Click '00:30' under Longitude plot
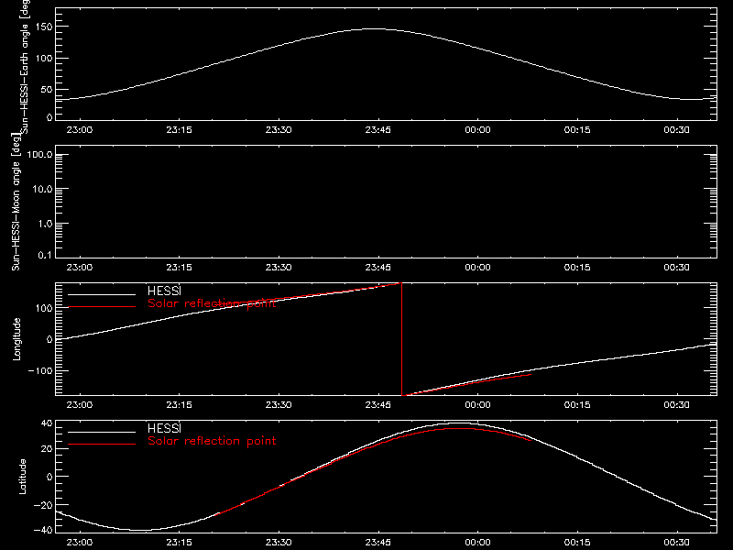The image size is (733, 550). [676, 405]
